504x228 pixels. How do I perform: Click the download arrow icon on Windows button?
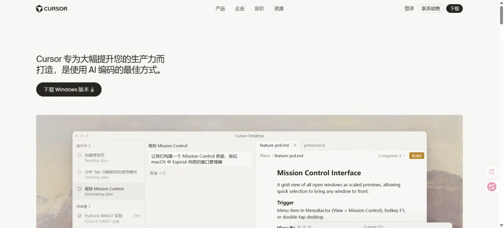pos(92,90)
